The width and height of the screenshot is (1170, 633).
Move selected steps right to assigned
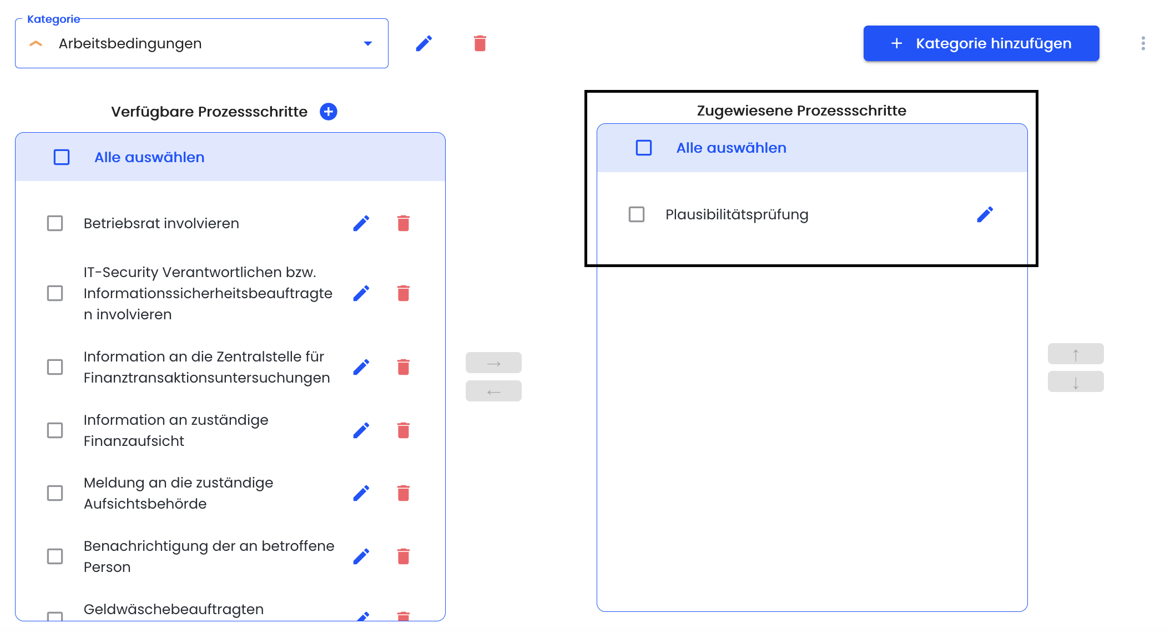[493, 363]
